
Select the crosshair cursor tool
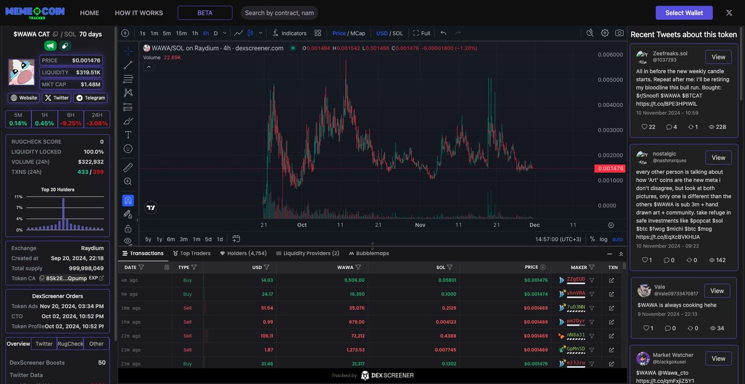(x=128, y=51)
